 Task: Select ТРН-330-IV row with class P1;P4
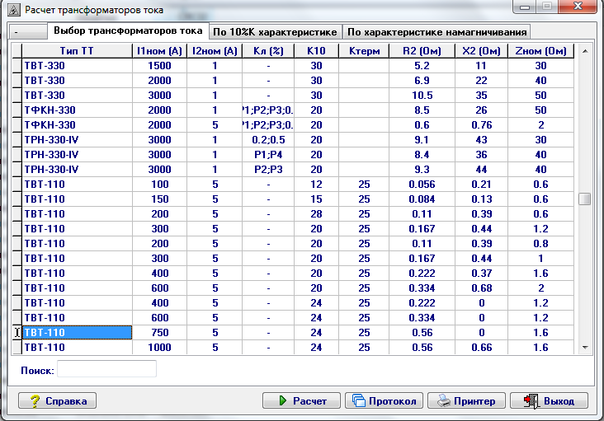coord(293,155)
